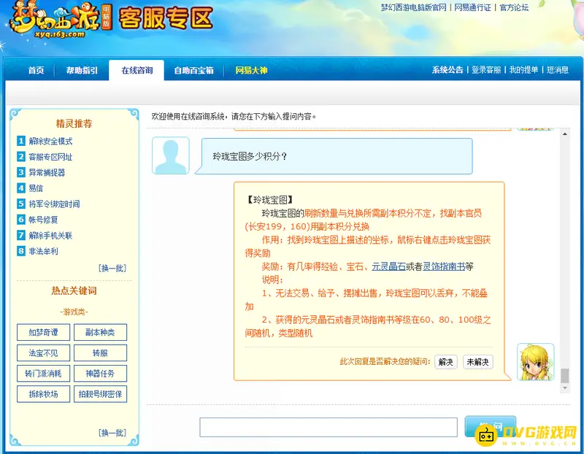Click number 6 icon for 帐号修复

(x=21, y=220)
